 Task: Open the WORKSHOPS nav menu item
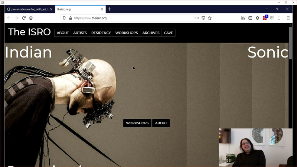coord(127,33)
